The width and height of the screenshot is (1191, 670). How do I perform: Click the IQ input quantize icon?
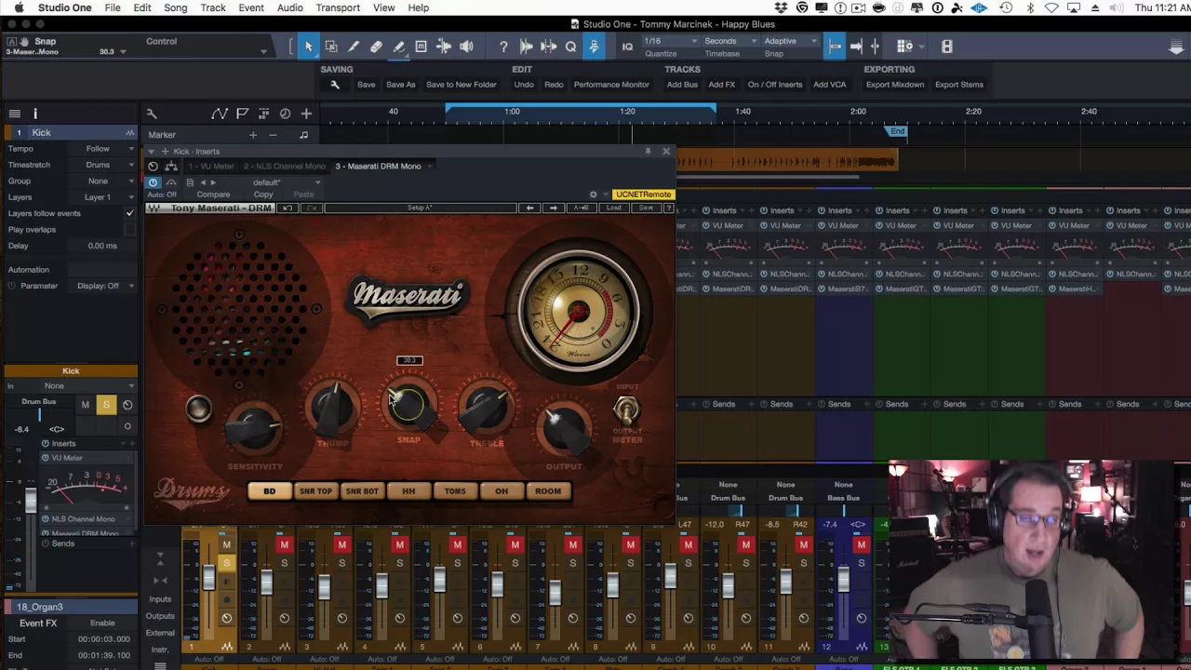click(x=627, y=47)
